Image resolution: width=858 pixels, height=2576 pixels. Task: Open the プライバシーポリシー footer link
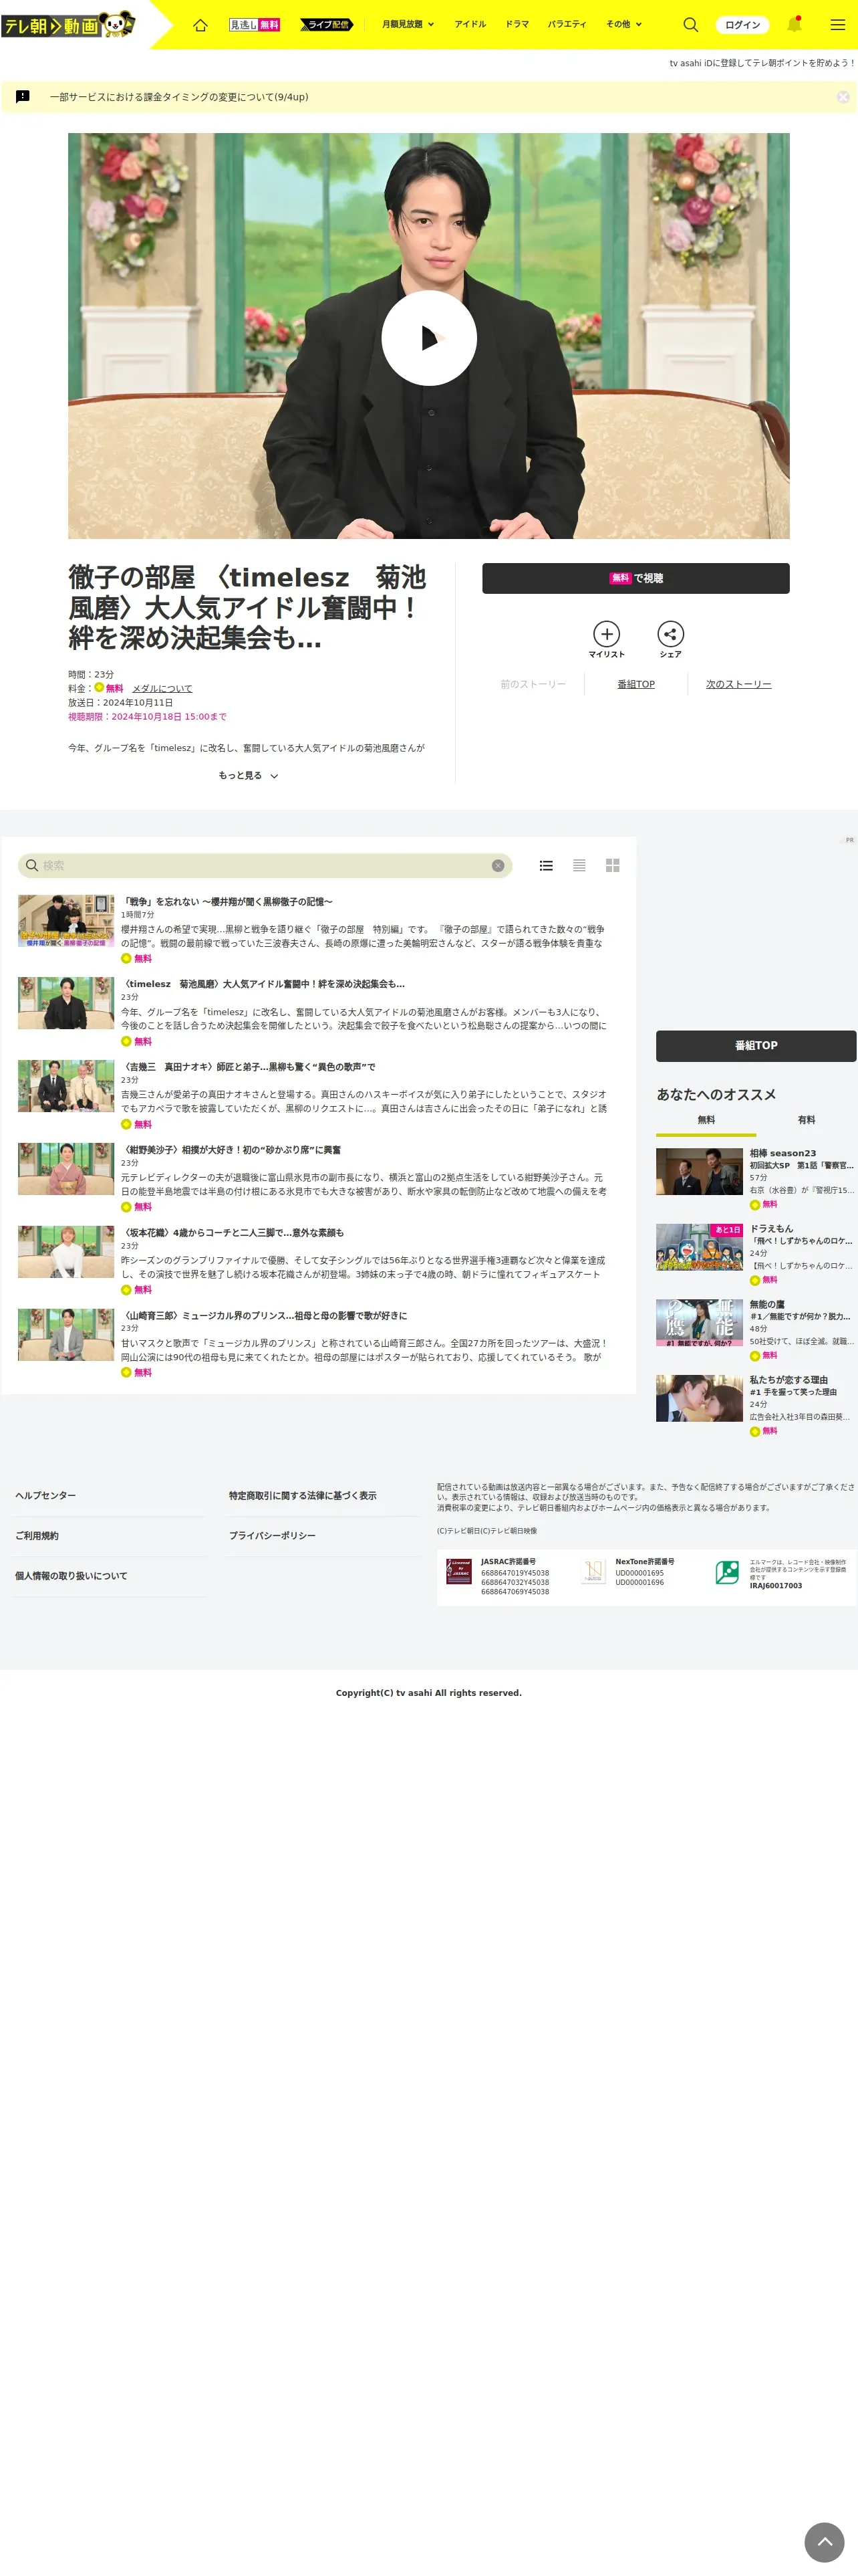272,1537
